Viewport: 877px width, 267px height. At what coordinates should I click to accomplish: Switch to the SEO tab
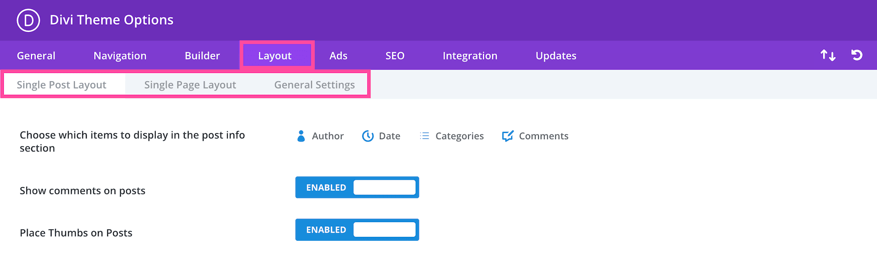tap(395, 56)
